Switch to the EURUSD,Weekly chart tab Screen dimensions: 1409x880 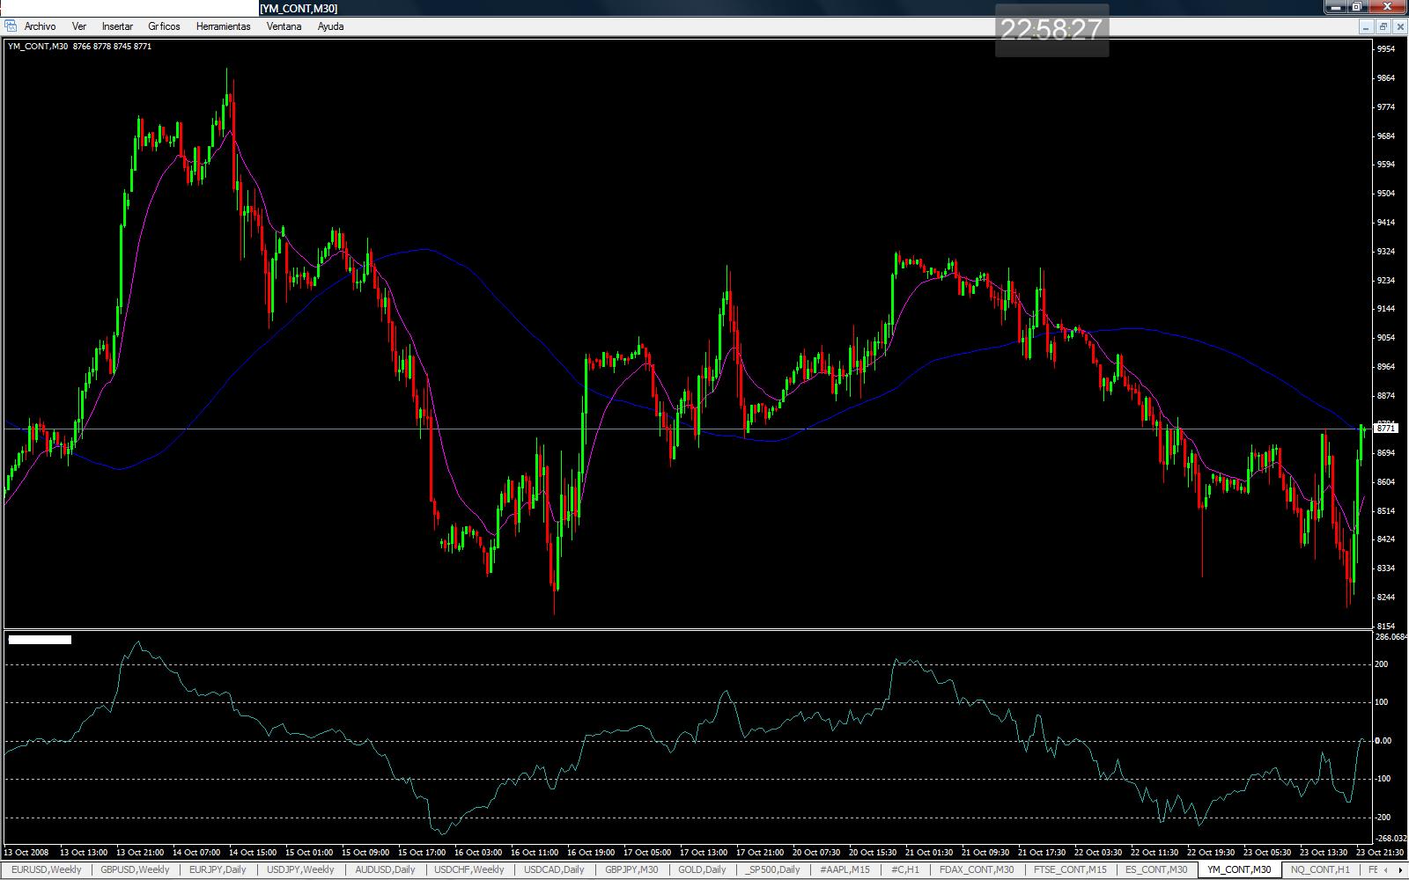[x=46, y=869]
